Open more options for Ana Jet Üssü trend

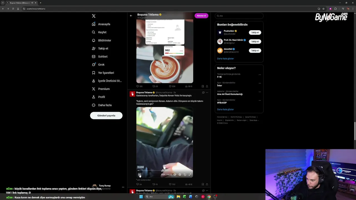click(x=260, y=92)
